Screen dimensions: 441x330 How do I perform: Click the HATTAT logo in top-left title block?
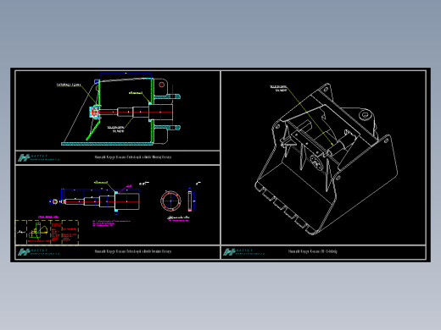click(38, 157)
